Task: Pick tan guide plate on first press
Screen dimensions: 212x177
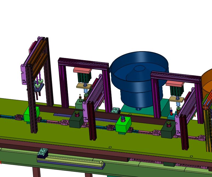Action: tap(84, 86)
